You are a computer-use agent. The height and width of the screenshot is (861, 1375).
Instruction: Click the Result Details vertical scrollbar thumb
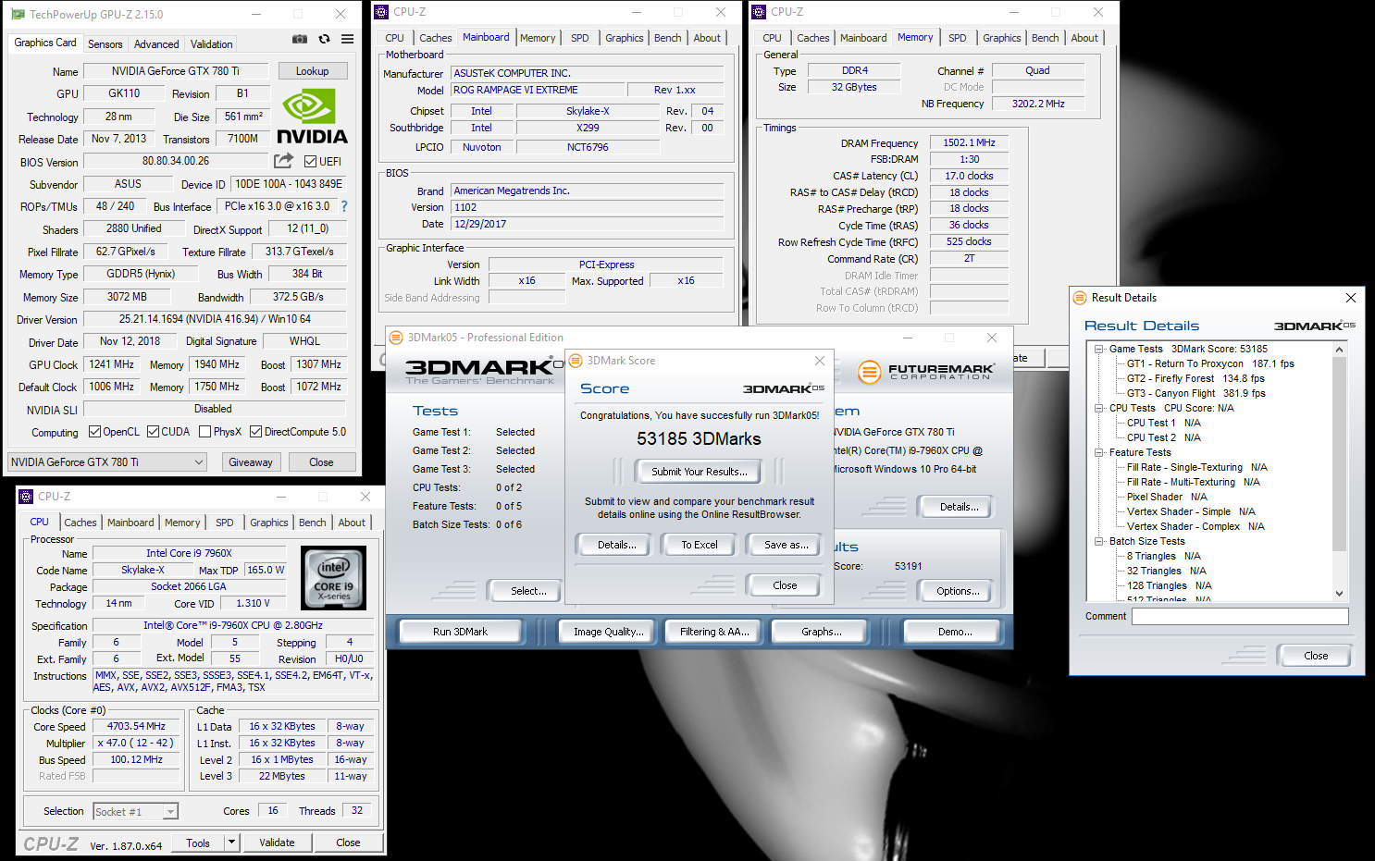(1339, 453)
